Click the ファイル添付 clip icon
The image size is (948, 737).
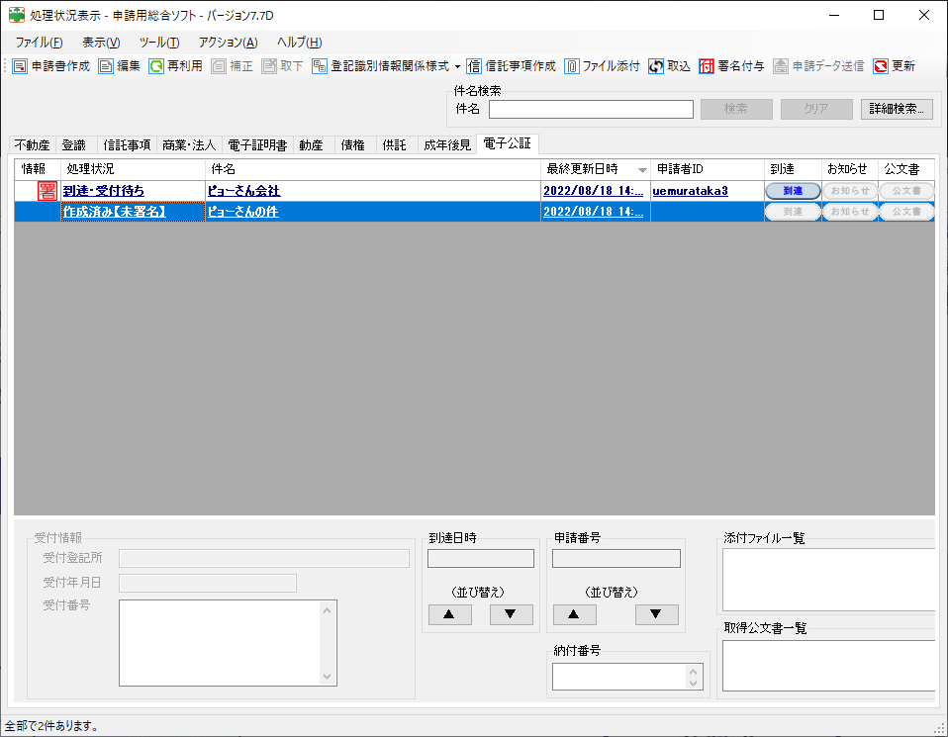(571, 66)
